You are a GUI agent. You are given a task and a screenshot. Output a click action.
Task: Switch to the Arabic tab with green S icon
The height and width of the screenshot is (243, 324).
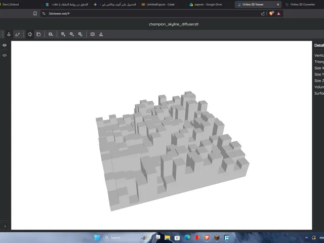pyautogui.click(x=67, y=5)
